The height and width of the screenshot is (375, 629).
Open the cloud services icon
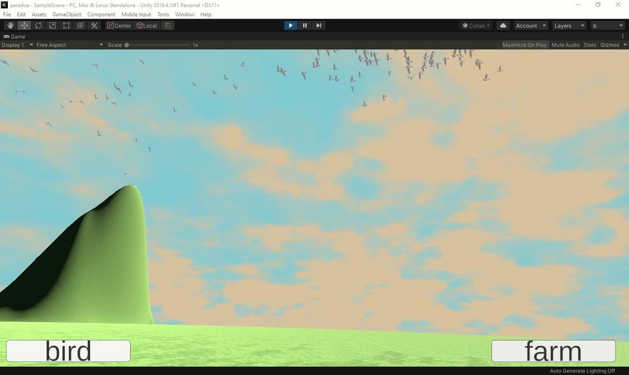click(503, 26)
